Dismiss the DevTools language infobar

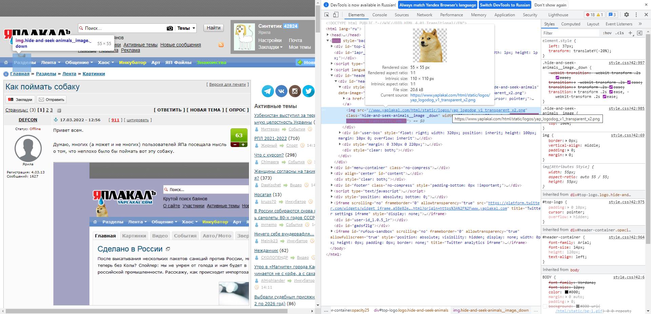(646, 5)
